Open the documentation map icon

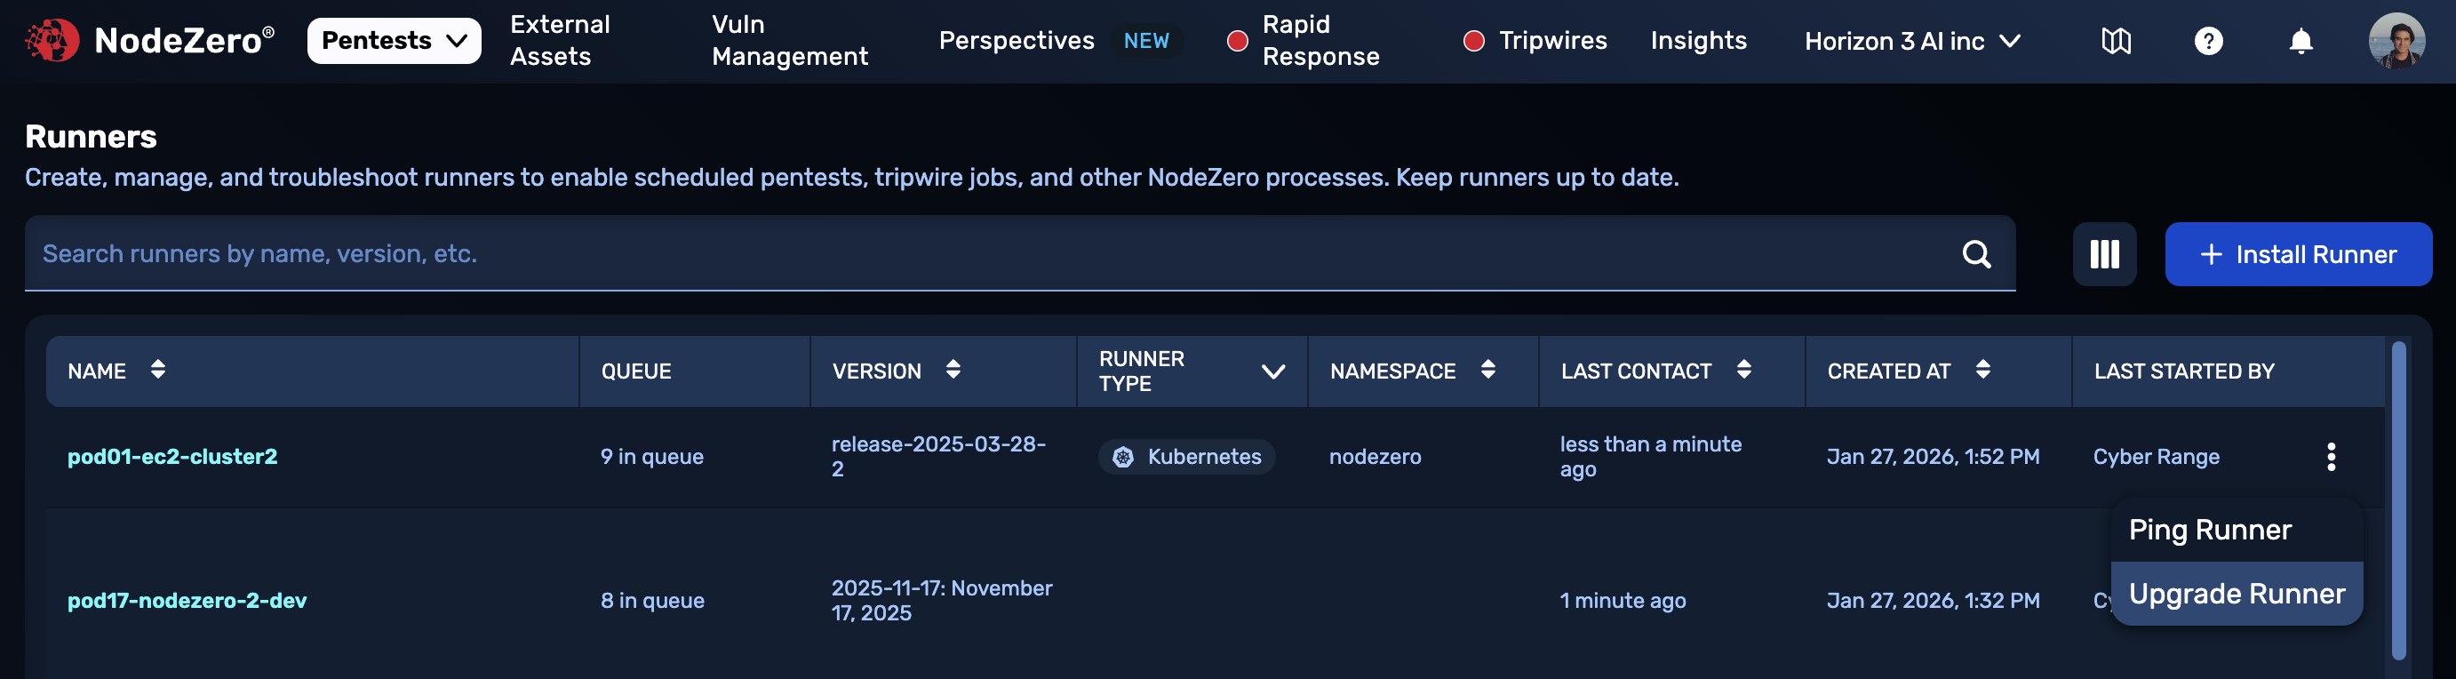pos(2116,41)
